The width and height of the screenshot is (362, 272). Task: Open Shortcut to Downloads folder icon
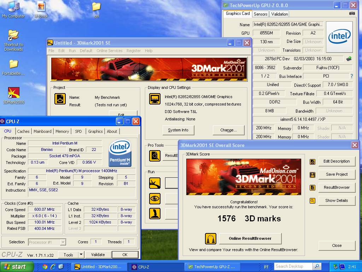[13, 40]
